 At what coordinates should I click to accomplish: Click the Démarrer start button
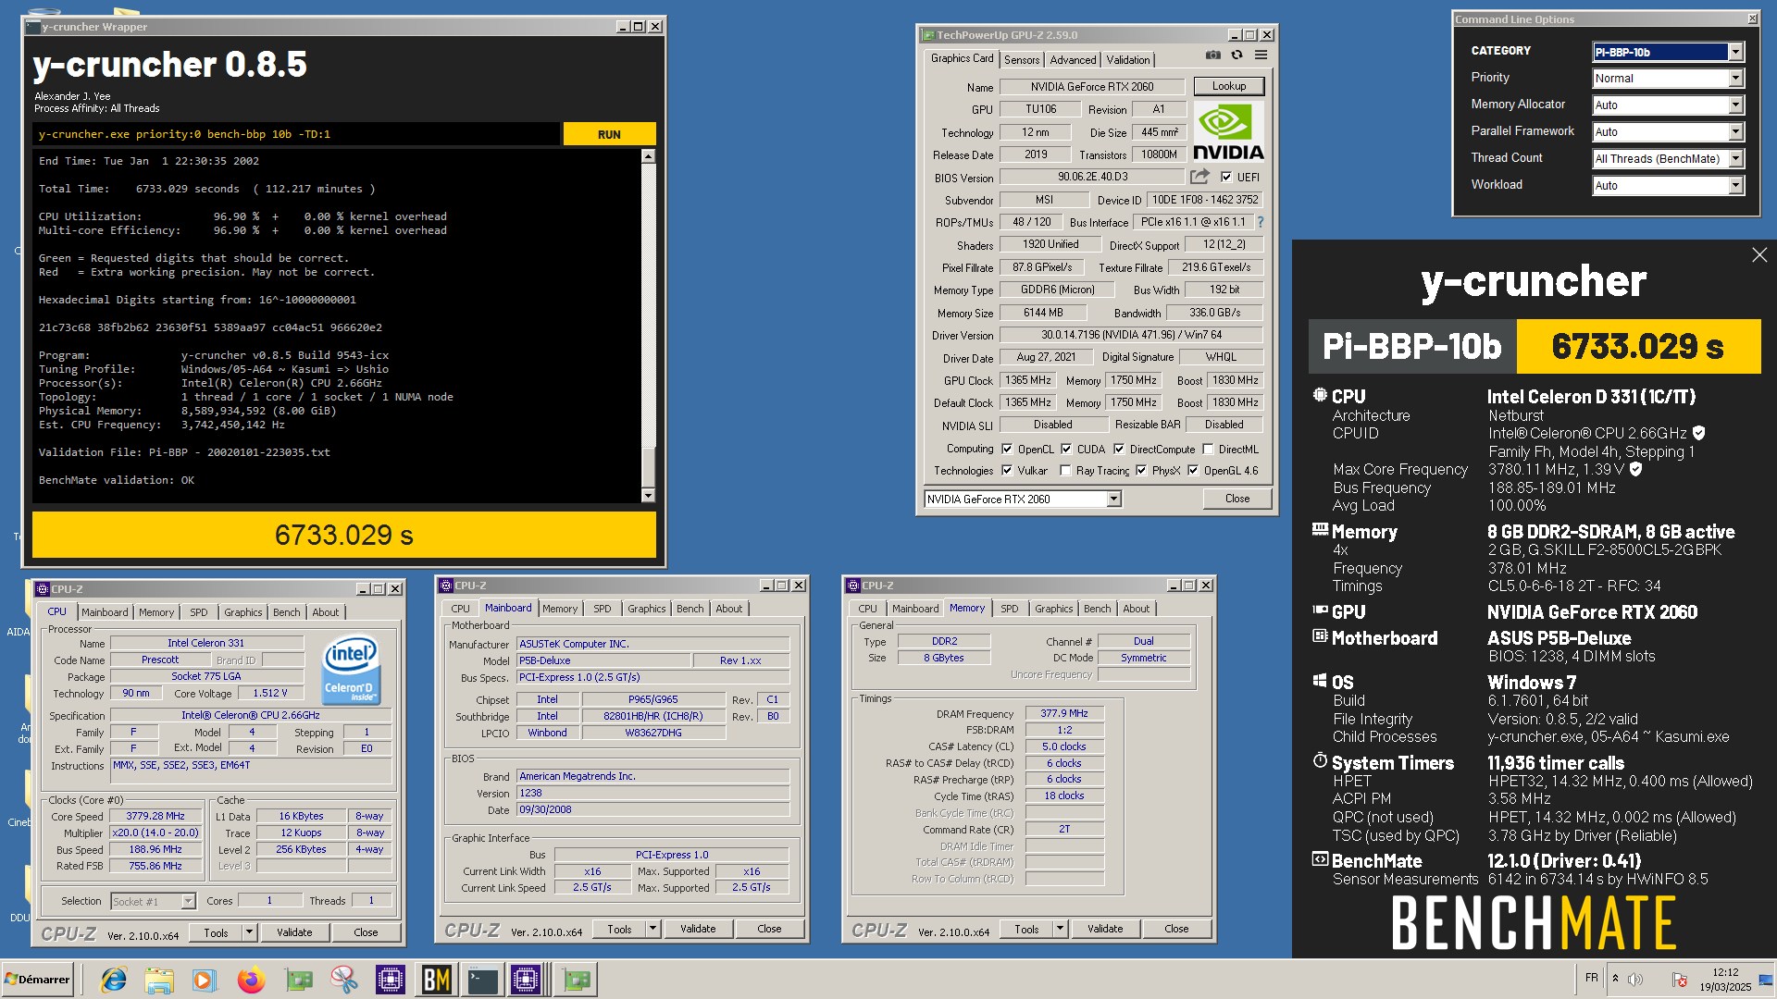37,980
